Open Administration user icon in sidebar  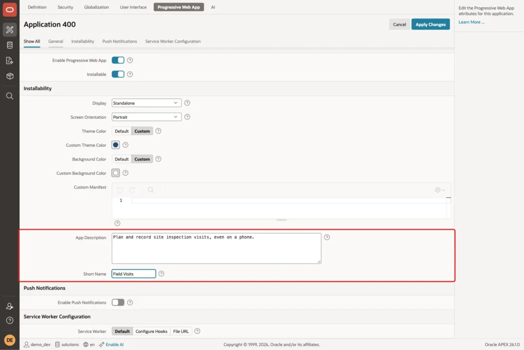click(x=10, y=306)
